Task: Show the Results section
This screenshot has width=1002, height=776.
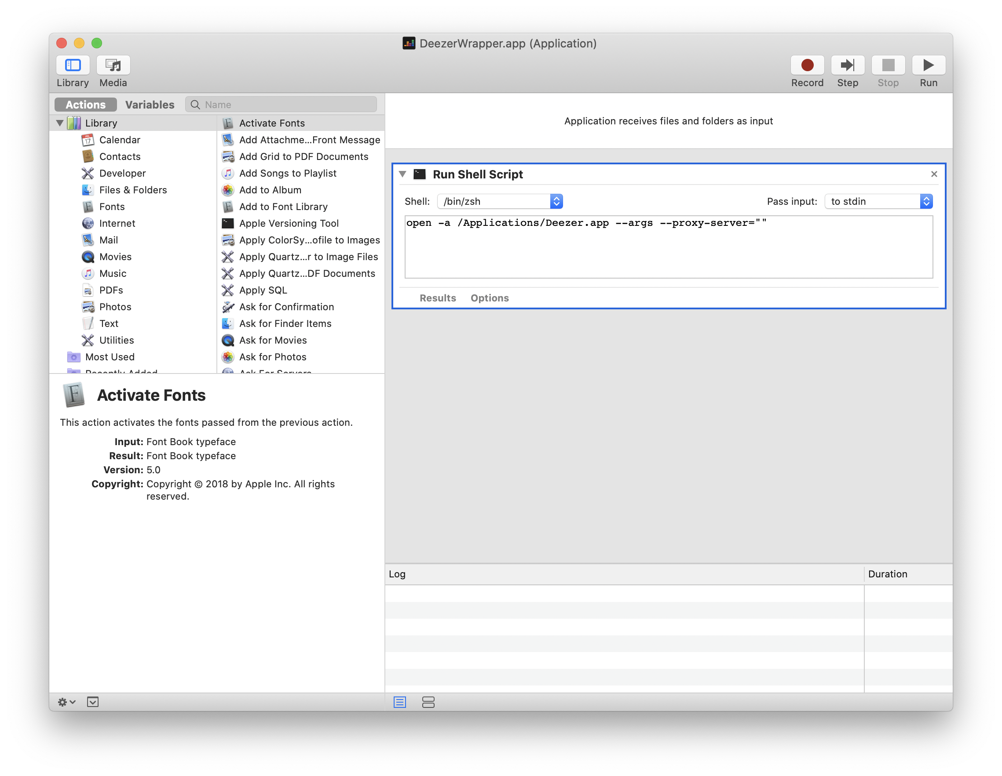Action: (438, 298)
